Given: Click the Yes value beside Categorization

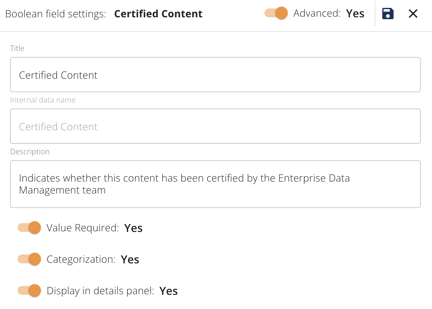Looking at the screenshot, I should click(130, 260).
